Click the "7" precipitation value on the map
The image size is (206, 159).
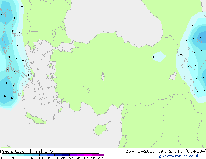point(200,38)
